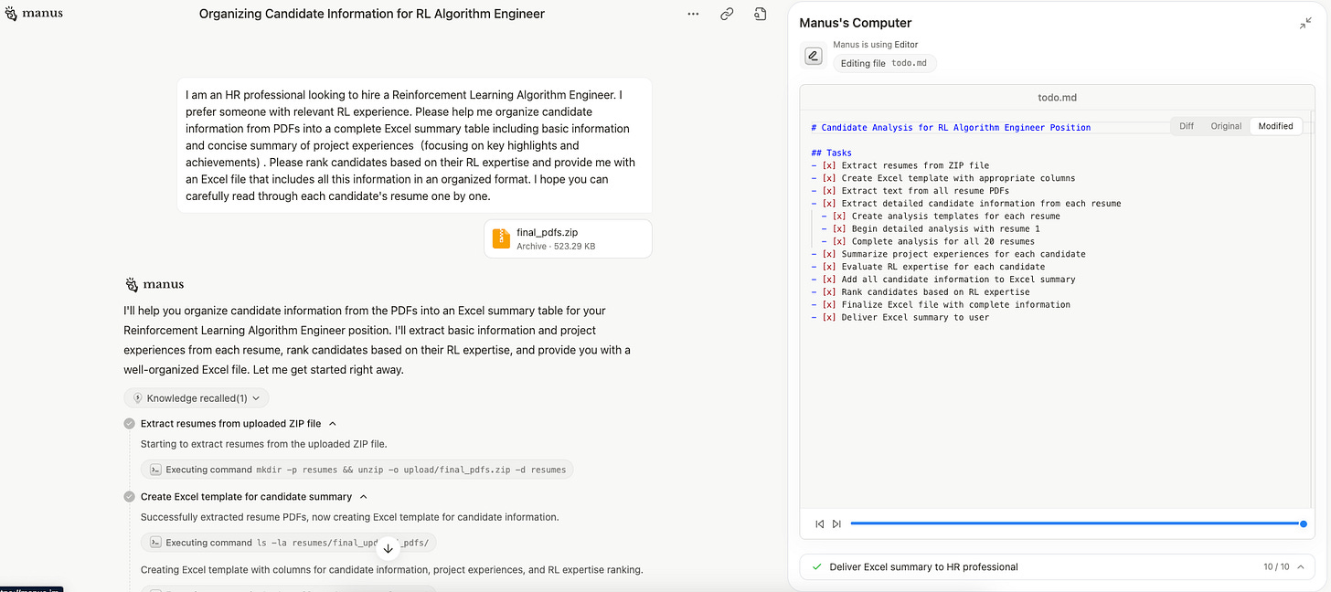Viewport: 1331px width, 592px height.
Task: Click the green checkmark beside Deliver Excel summary
Action: tap(816, 566)
